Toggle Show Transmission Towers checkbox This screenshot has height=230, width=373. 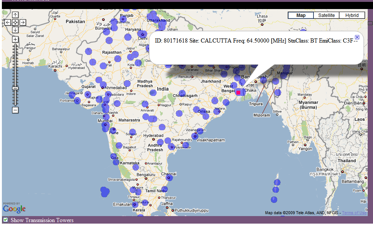[x=5, y=219]
